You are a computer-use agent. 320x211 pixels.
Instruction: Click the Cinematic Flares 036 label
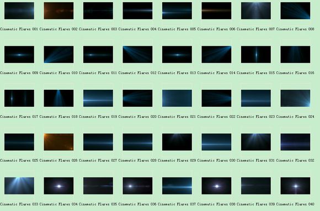point(137,204)
